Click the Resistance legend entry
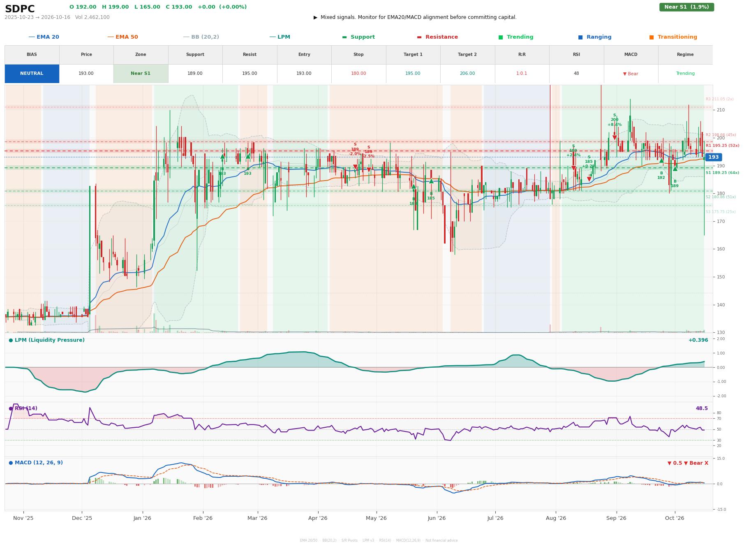Image resolution: width=744 pixels, height=547 pixels. click(437, 37)
